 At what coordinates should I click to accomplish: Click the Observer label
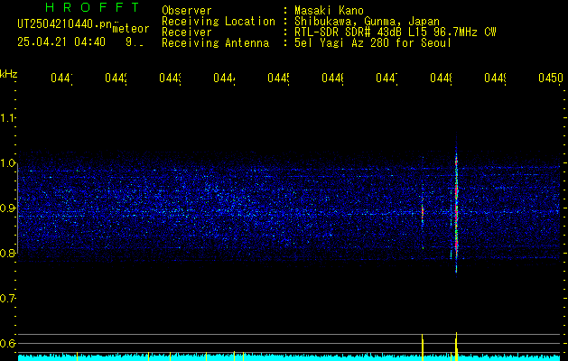pyautogui.click(x=187, y=11)
